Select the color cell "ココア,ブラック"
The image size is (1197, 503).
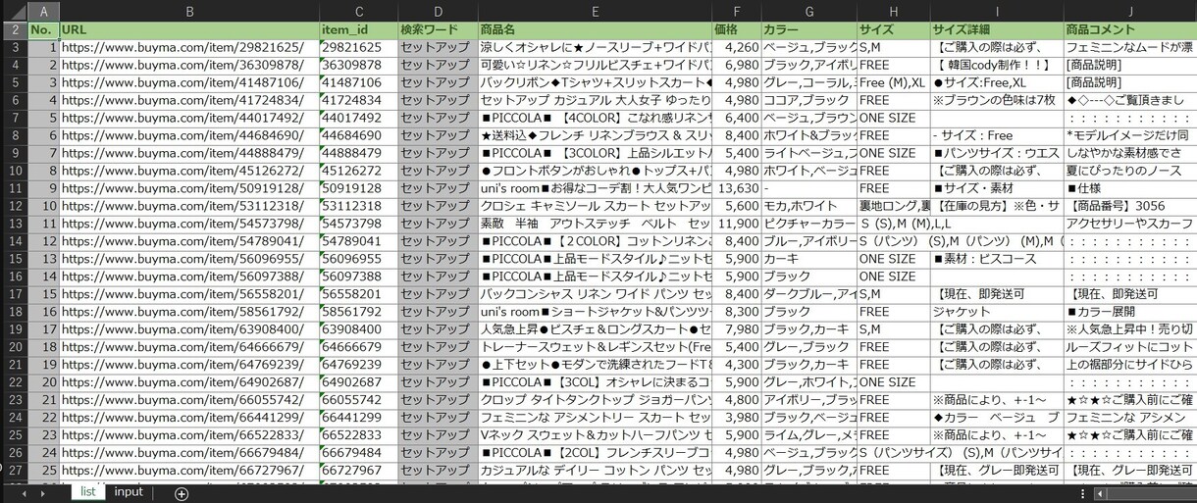pyautogui.click(x=808, y=100)
